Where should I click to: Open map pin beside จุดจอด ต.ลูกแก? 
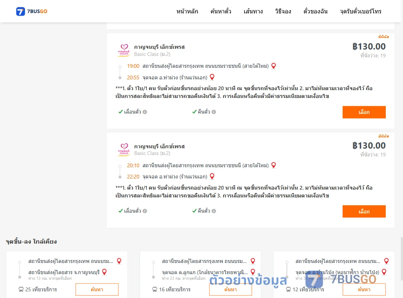(253, 272)
